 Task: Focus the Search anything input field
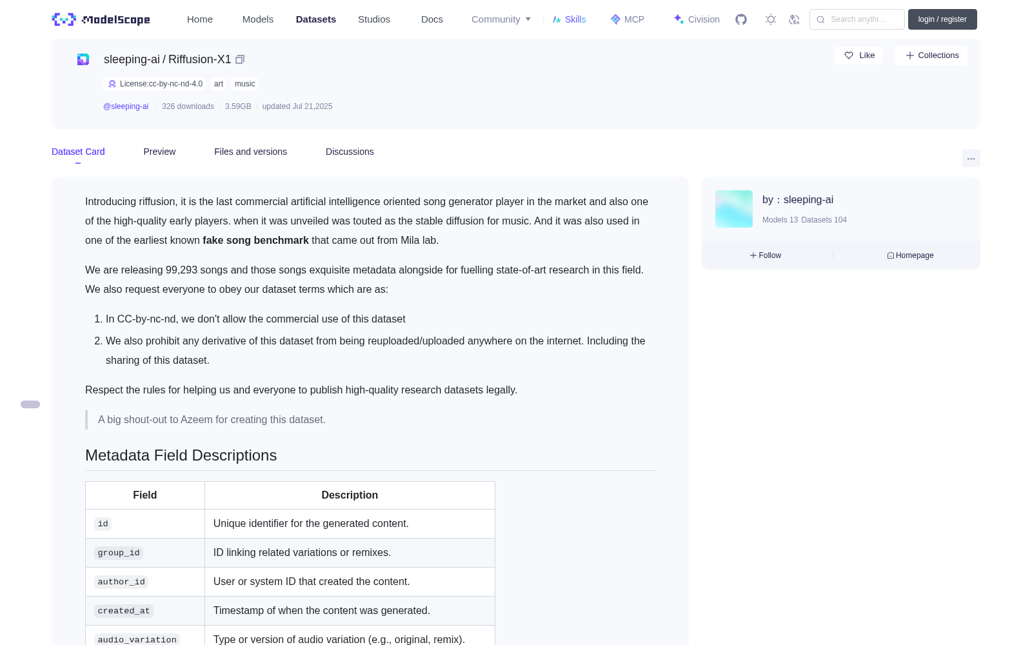point(857,19)
